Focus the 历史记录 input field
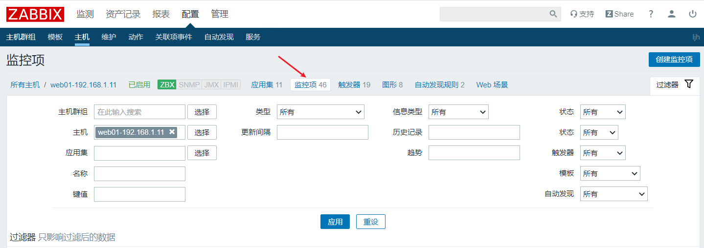 coord(474,132)
